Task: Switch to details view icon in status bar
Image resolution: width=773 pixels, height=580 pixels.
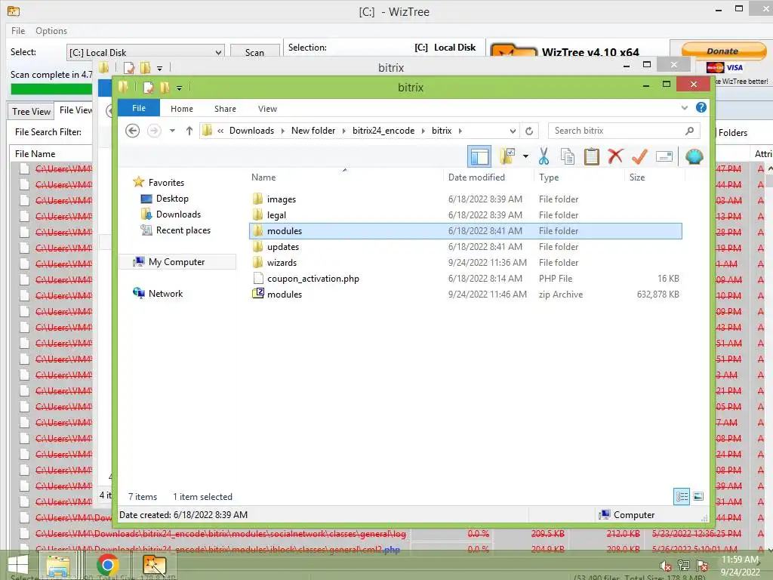Action: pos(682,496)
